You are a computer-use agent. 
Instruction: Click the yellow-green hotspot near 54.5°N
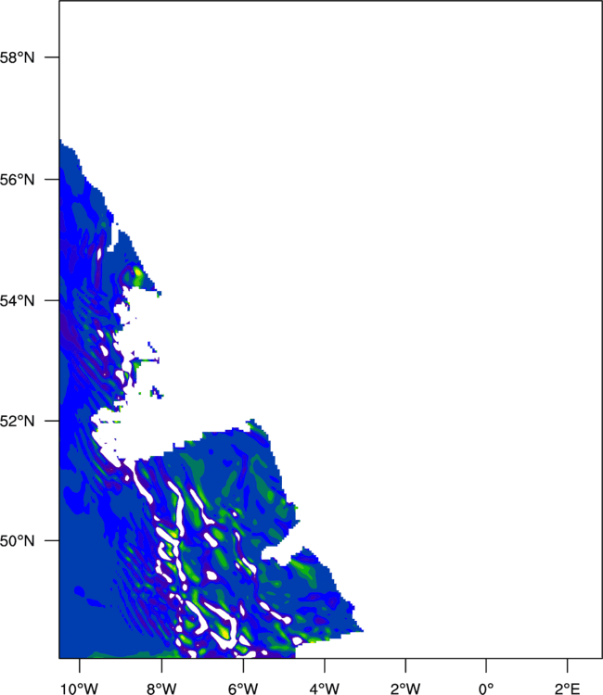[x=137, y=273]
